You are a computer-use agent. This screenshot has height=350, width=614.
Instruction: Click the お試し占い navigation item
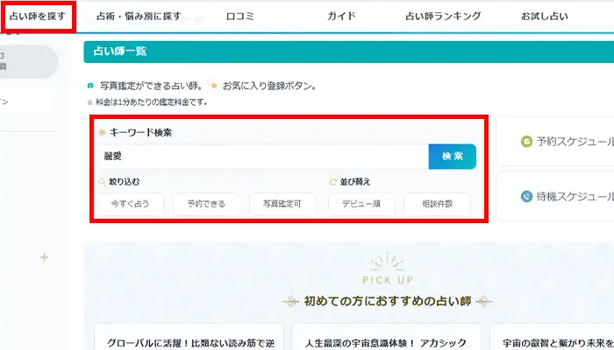coord(544,16)
